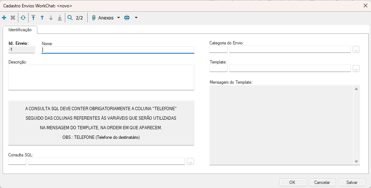Viewport: 371px width, 188px height.
Task: Click the magnifying glass search icon
Action: 70,18
